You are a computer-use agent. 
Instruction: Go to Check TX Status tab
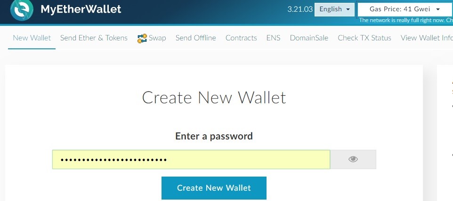pyautogui.click(x=364, y=38)
